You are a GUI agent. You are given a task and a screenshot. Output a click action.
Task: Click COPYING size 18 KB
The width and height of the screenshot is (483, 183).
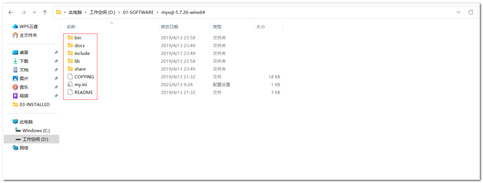pos(274,77)
